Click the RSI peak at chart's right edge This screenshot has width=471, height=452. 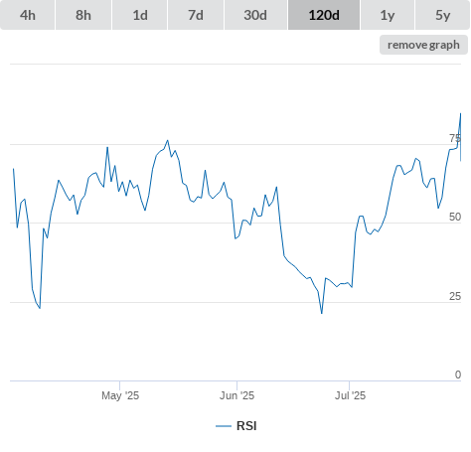pos(460,113)
